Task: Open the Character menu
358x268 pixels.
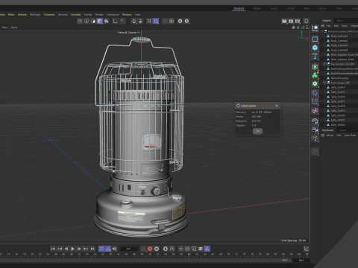Action: click(x=49, y=15)
